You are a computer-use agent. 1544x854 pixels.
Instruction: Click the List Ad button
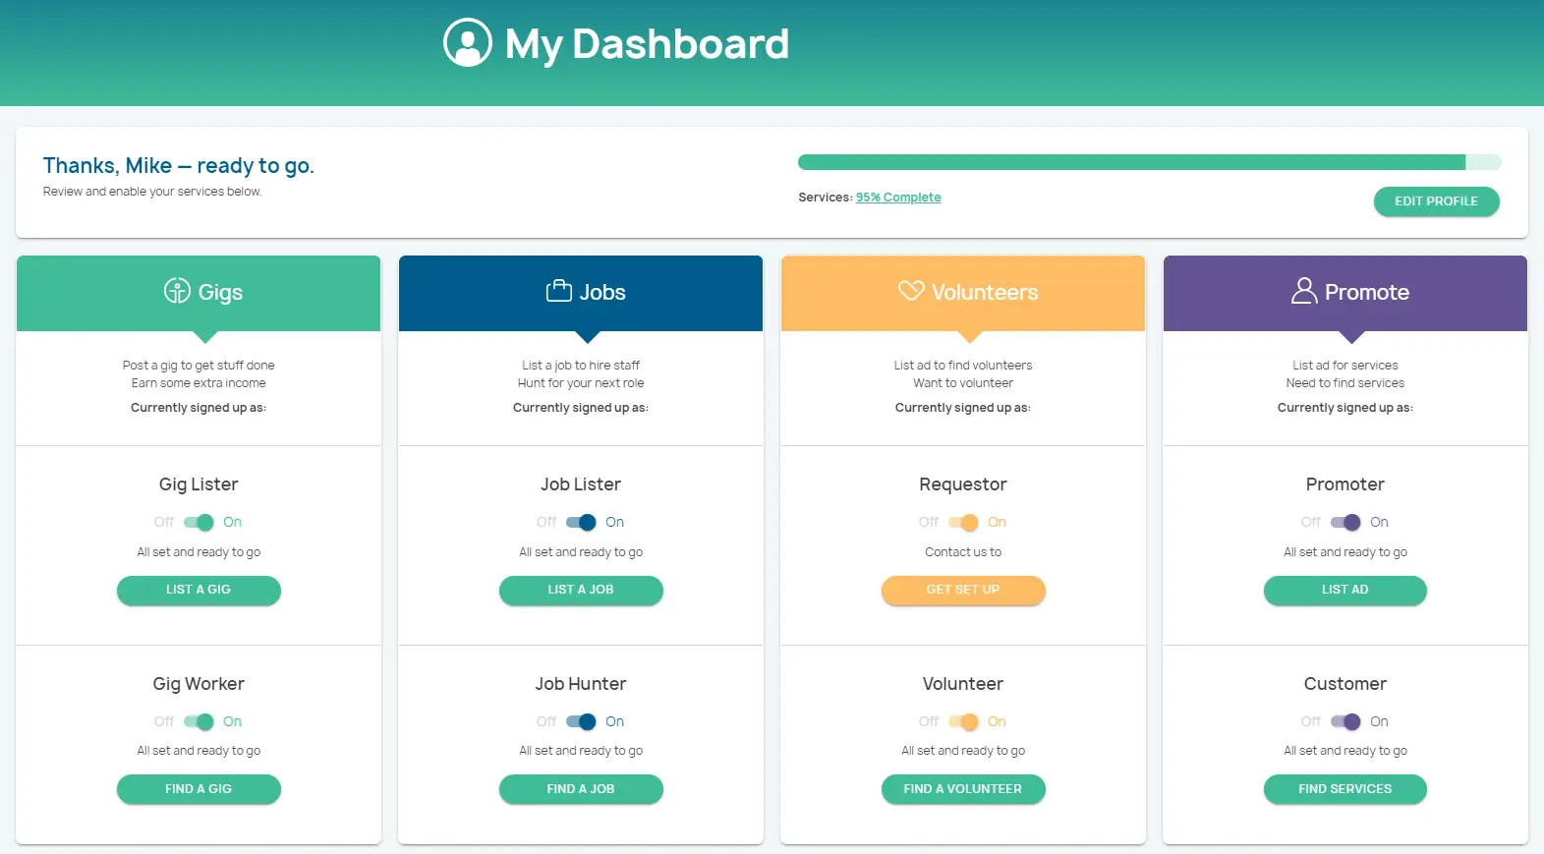1344,590
